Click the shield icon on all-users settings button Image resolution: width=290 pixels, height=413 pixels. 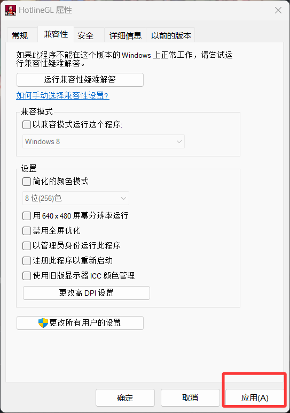(43, 322)
